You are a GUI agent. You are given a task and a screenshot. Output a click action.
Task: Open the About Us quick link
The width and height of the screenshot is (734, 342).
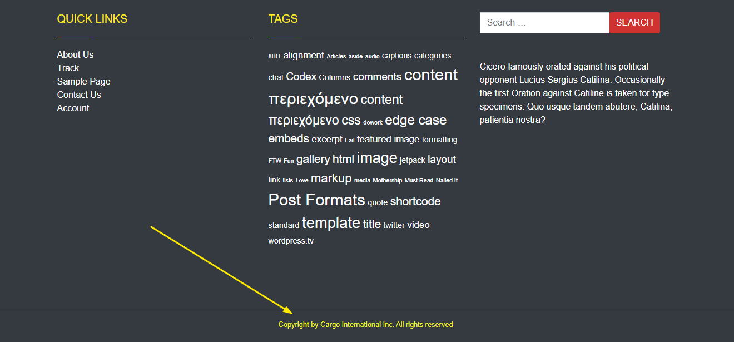point(75,54)
